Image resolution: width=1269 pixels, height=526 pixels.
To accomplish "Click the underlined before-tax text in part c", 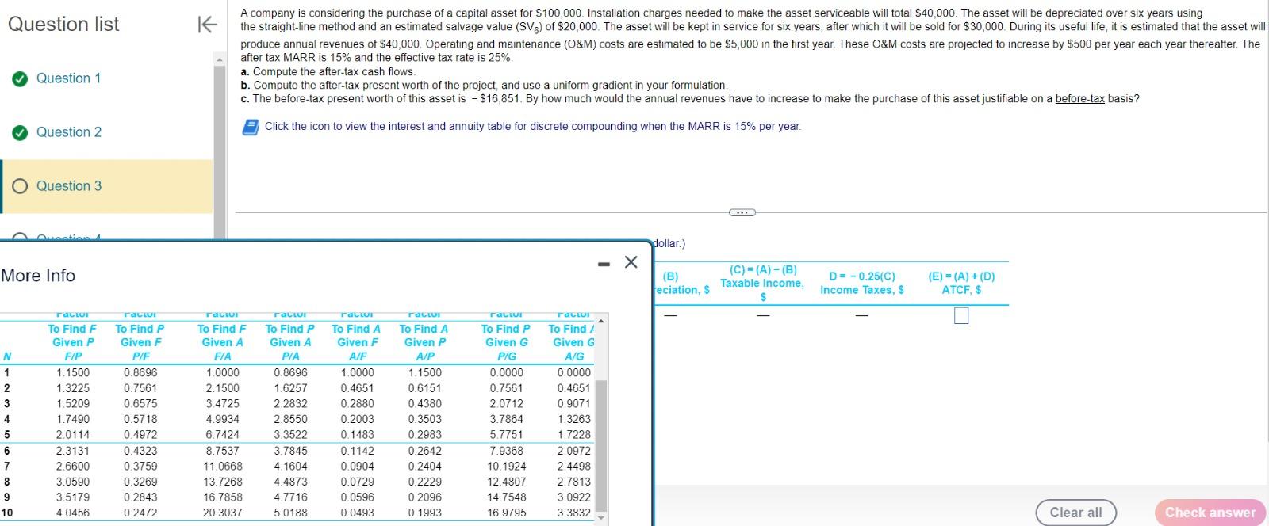I will click(x=1079, y=99).
